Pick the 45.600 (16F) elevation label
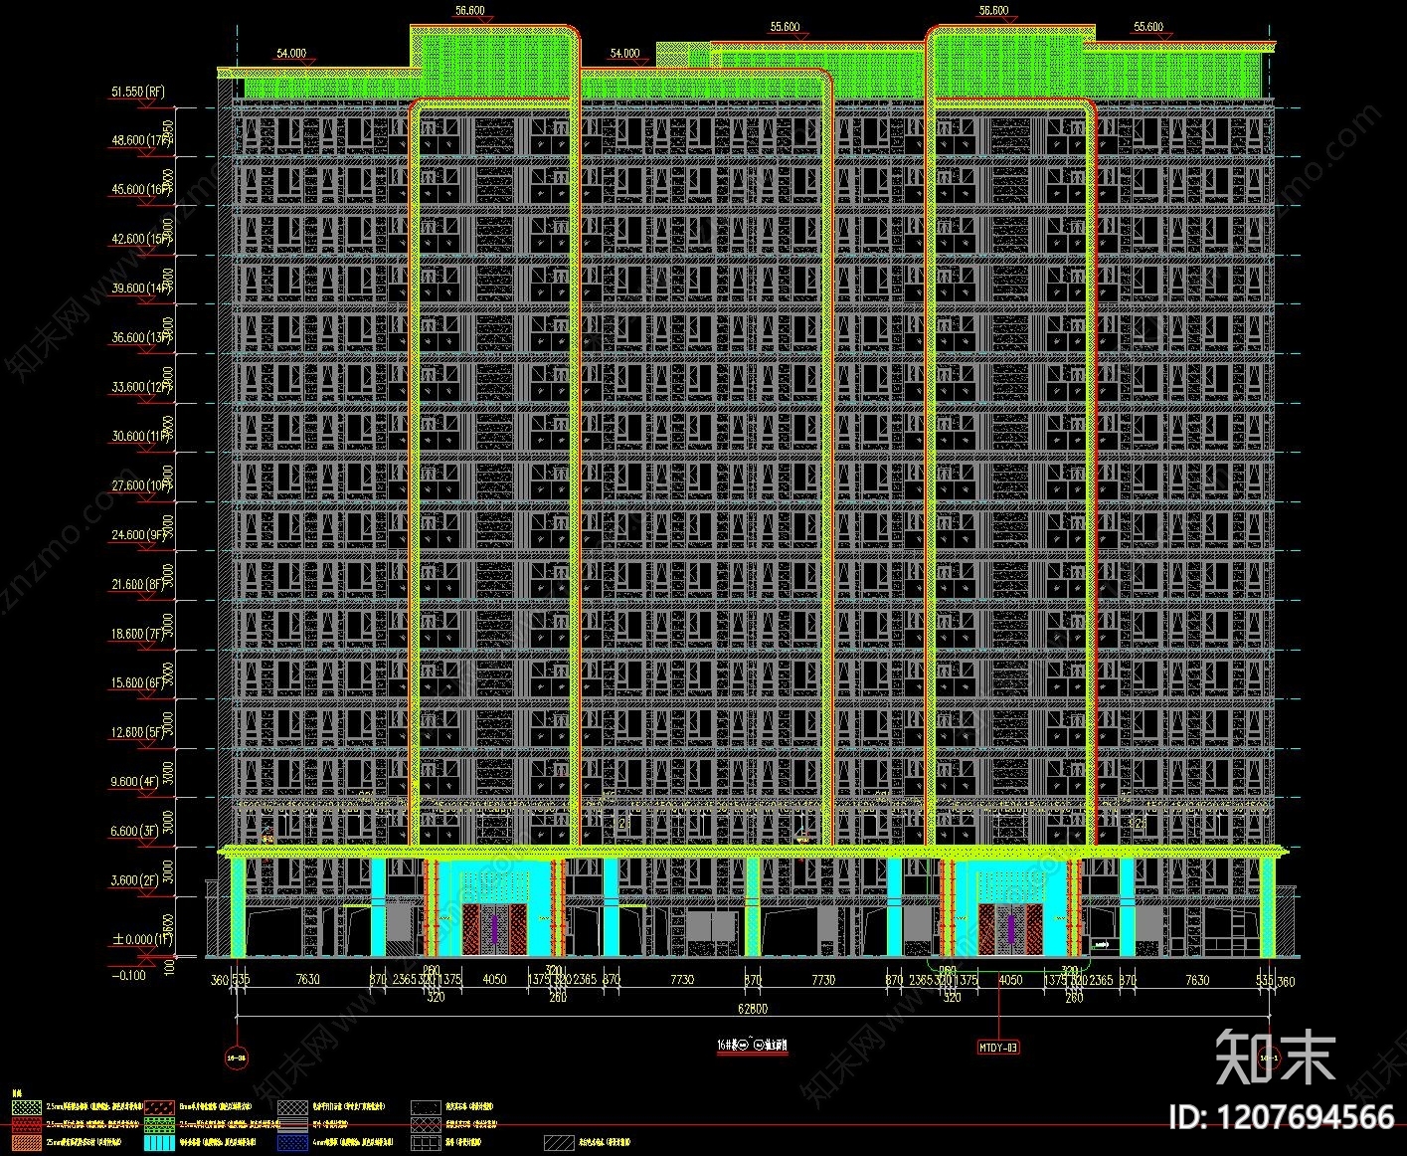1407x1156 pixels. 141,189
